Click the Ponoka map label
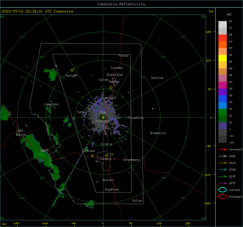The height and width of the screenshot is (227, 243). [x=123, y=56]
